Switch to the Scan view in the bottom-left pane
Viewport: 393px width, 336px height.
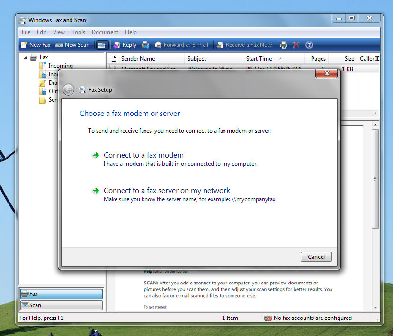point(62,305)
